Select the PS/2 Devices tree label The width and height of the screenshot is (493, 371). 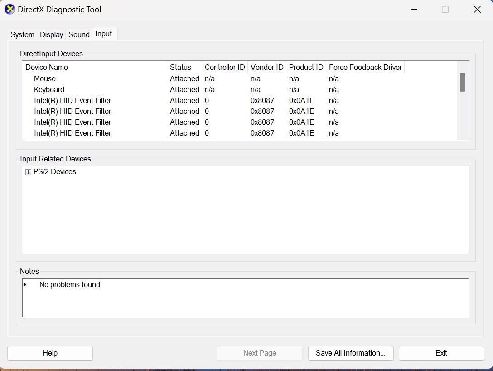(55, 172)
